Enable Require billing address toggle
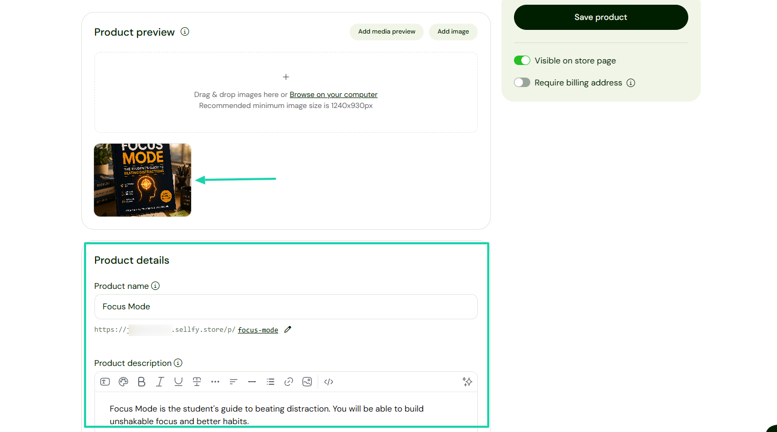The image size is (777, 432). click(x=522, y=82)
